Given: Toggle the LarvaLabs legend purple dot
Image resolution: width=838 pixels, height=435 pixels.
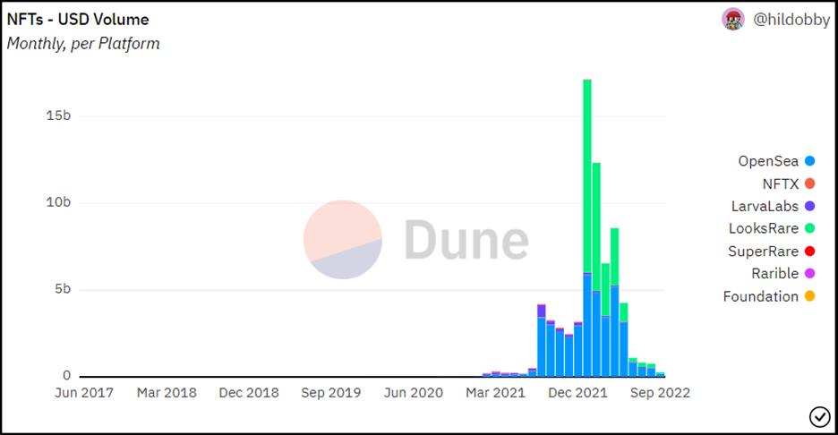Looking at the screenshot, I should 809,206.
